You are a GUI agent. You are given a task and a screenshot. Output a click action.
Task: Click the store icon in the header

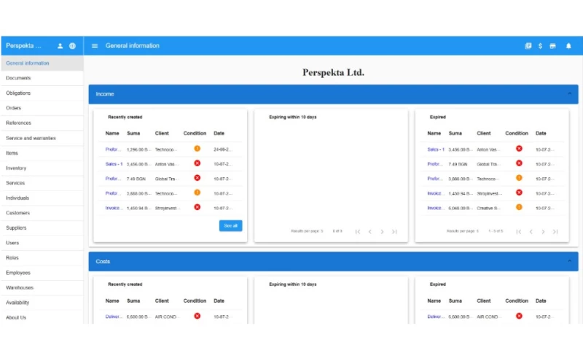pyautogui.click(x=553, y=46)
